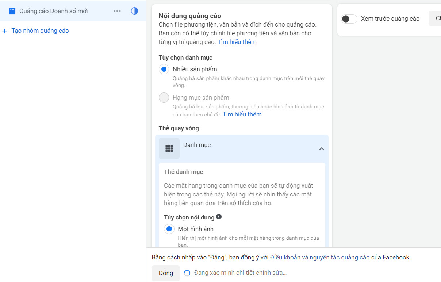The image size is (441, 282).
Task: Select the Một hình ảnh radio button
Action: pos(169,229)
